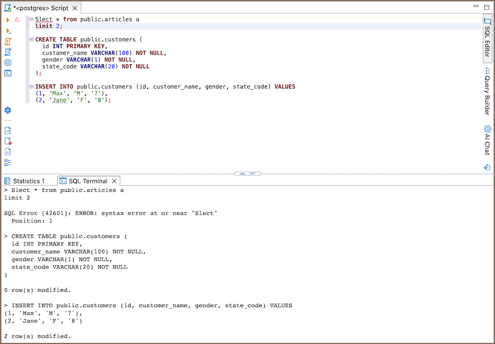
Task: Close the SQL Terminal tab
Action: [114, 181]
